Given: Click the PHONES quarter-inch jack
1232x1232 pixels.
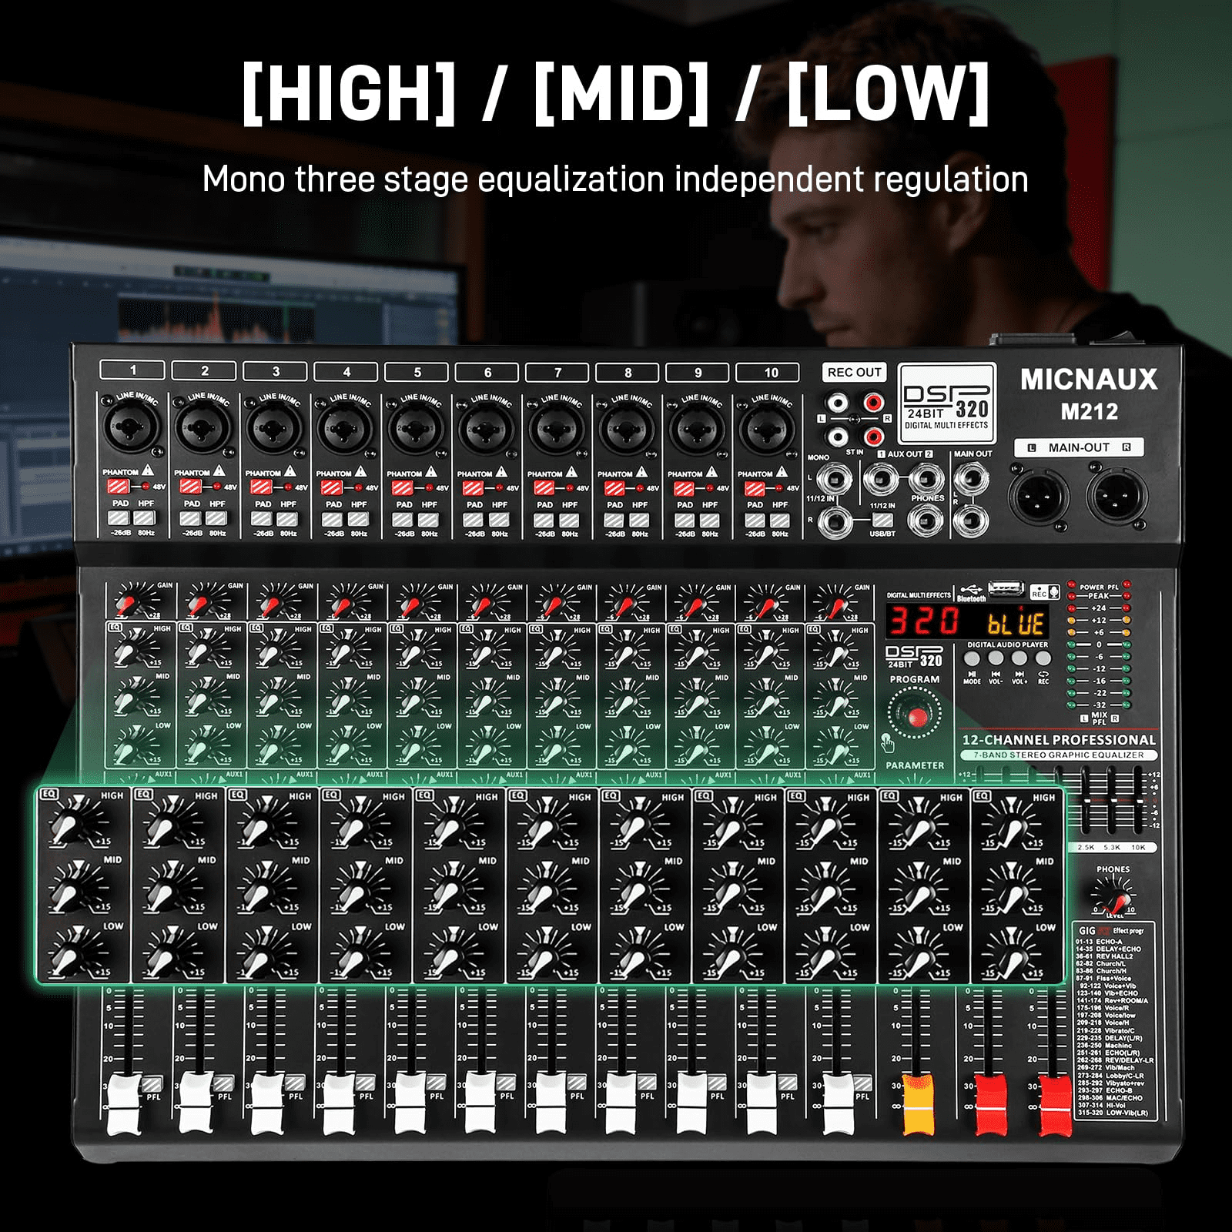Looking at the screenshot, I should click(926, 521).
